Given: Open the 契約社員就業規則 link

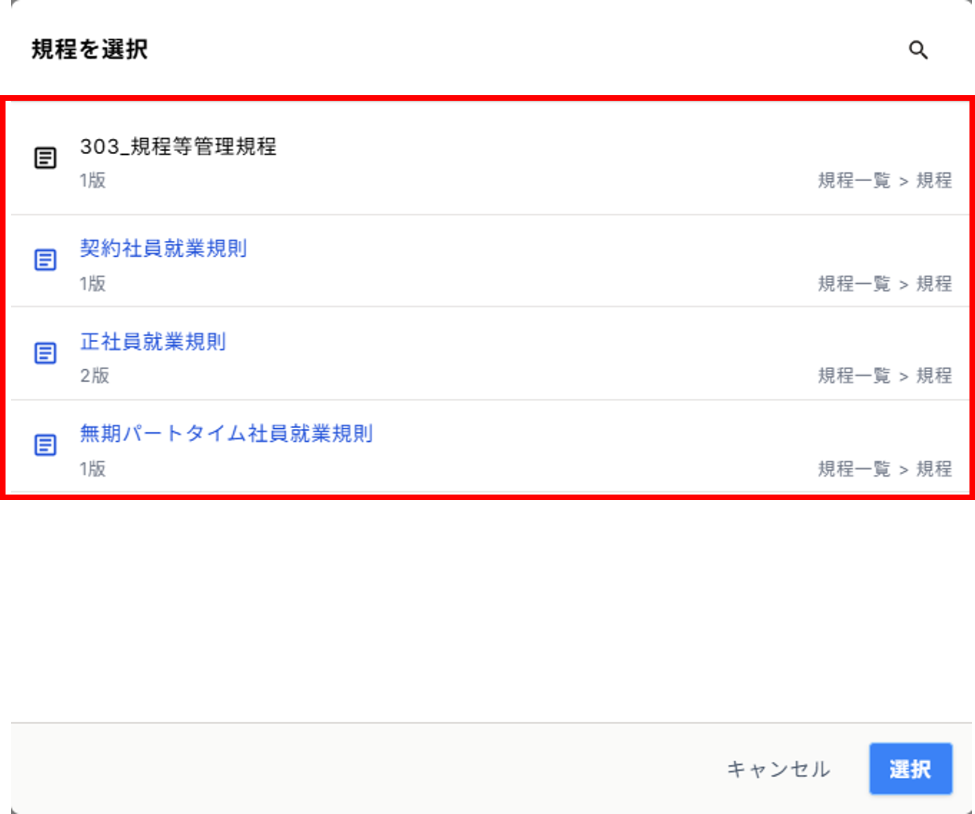Looking at the screenshot, I should coord(163,248).
